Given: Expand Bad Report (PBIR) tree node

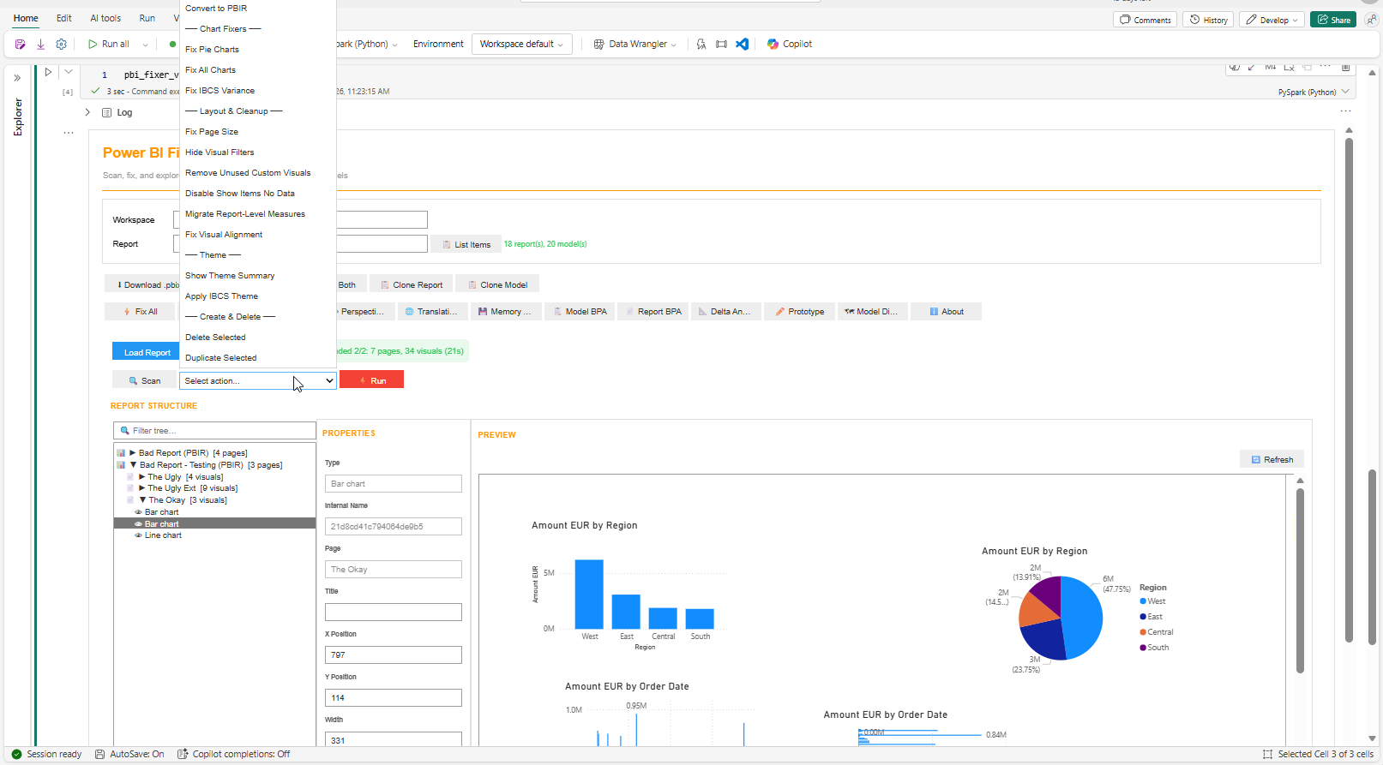Looking at the screenshot, I should [x=133, y=453].
